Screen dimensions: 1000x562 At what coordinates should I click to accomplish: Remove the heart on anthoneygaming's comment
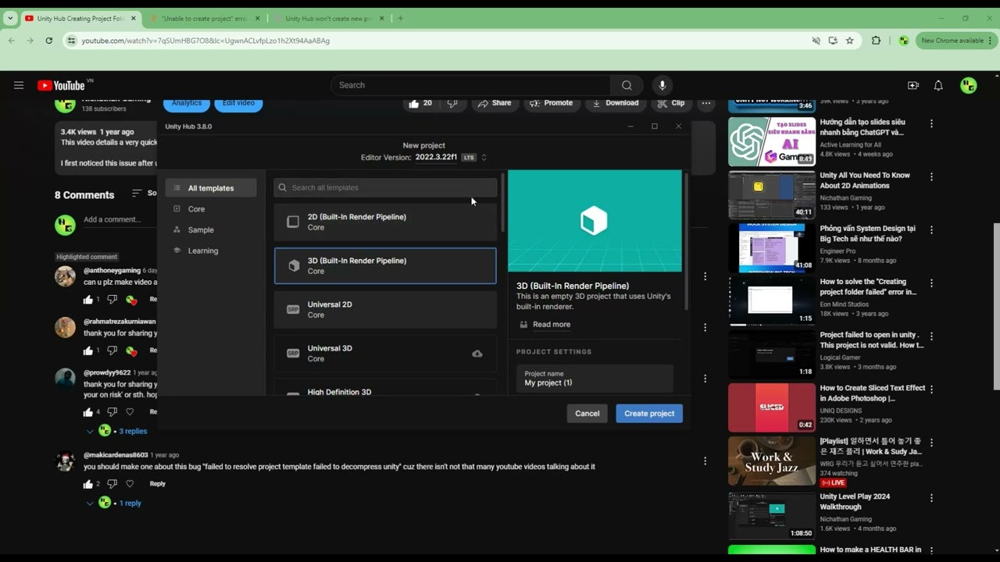(131, 300)
